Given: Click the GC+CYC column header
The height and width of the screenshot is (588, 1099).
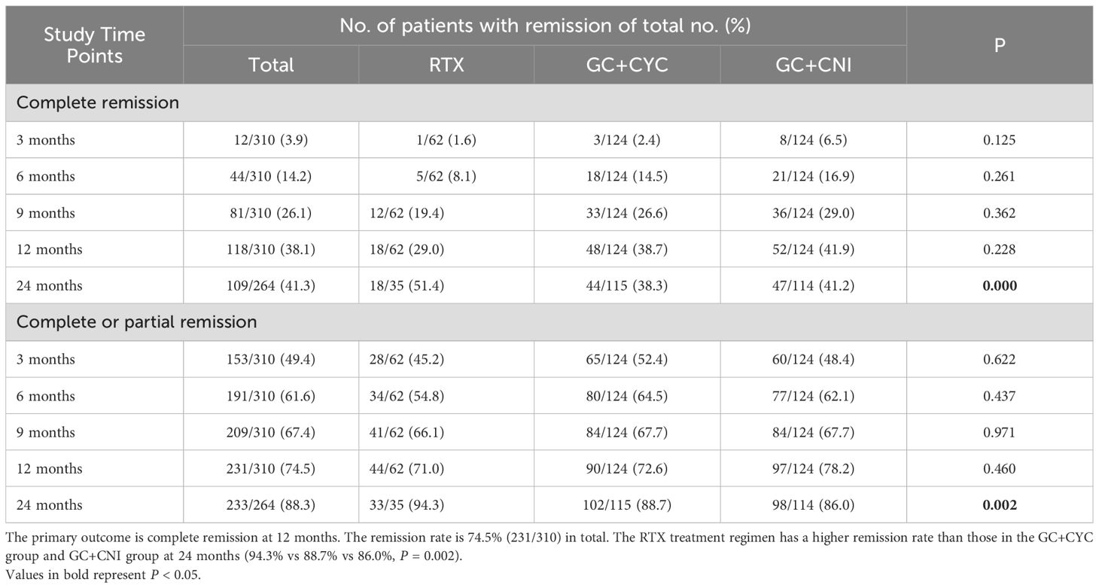Looking at the screenshot, I should click(x=627, y=66).
